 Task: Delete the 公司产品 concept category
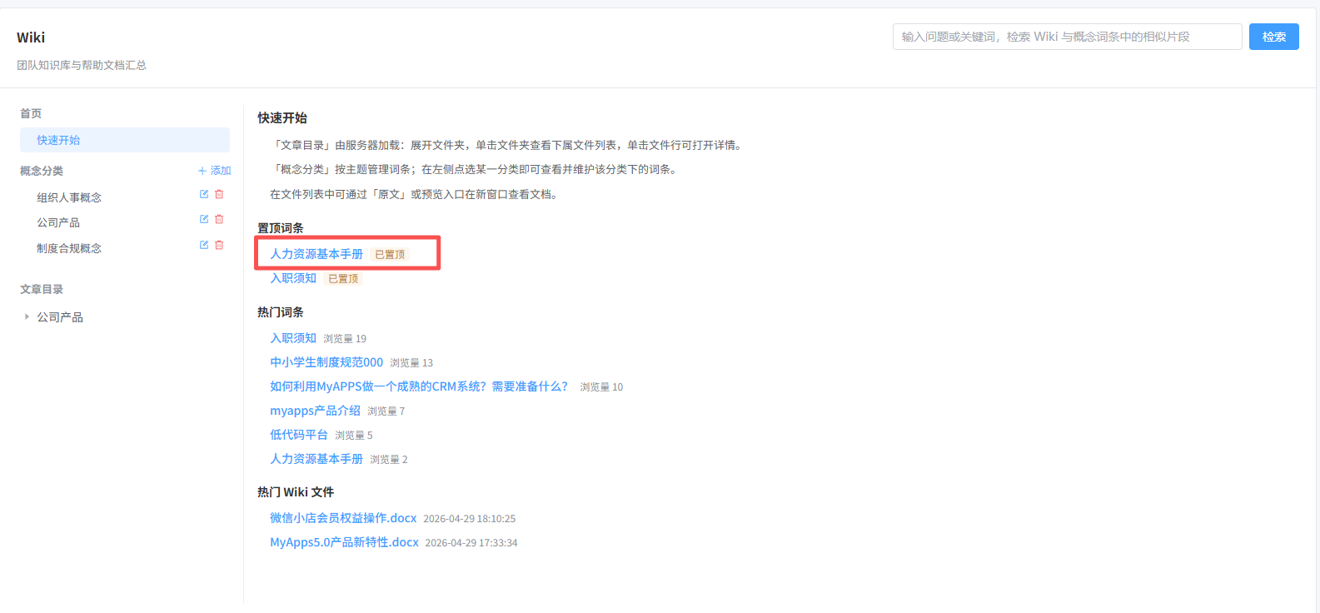[219, 219]
